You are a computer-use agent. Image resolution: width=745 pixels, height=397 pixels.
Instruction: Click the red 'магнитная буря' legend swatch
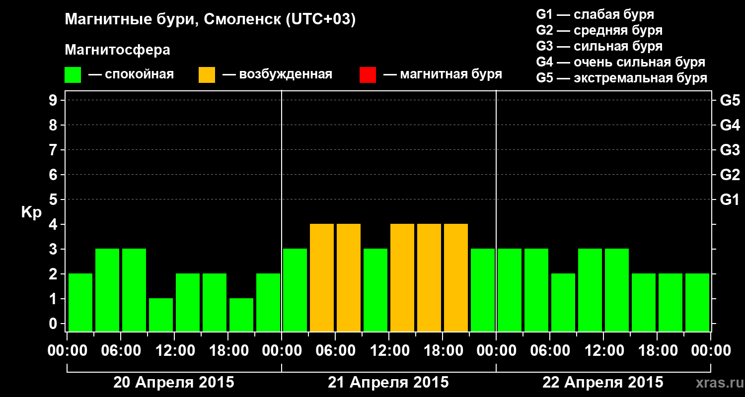368,75
